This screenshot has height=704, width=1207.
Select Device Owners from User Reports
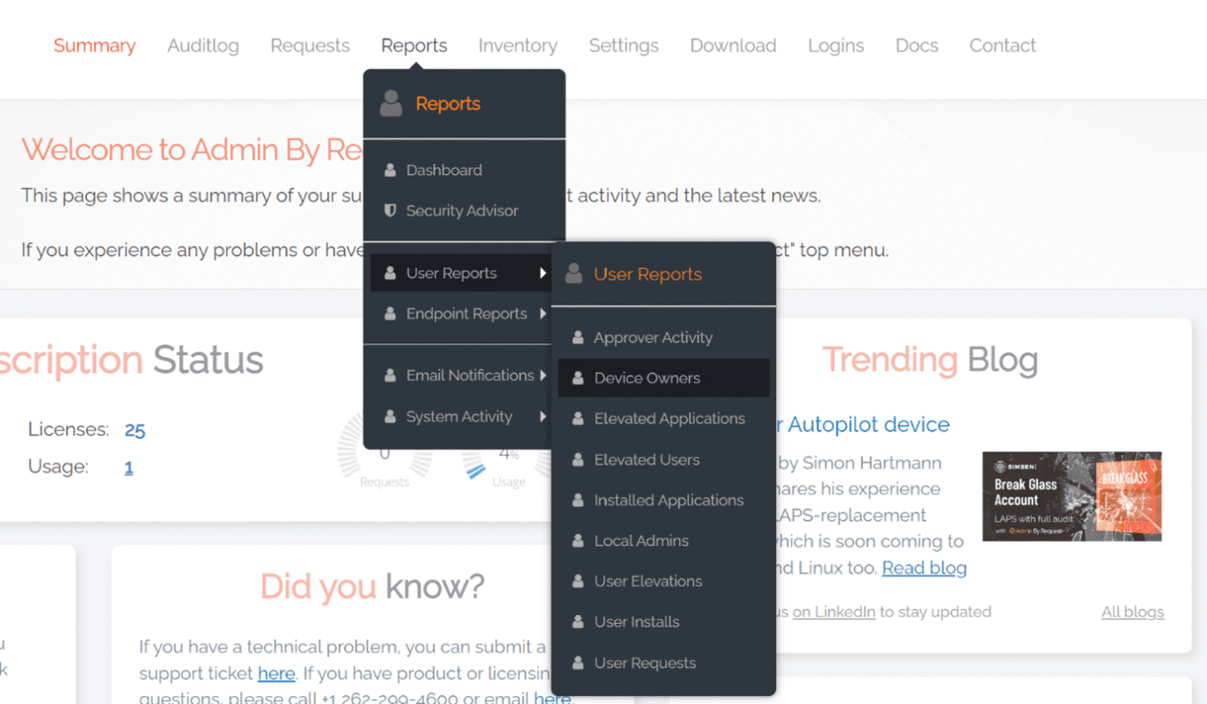647,378
